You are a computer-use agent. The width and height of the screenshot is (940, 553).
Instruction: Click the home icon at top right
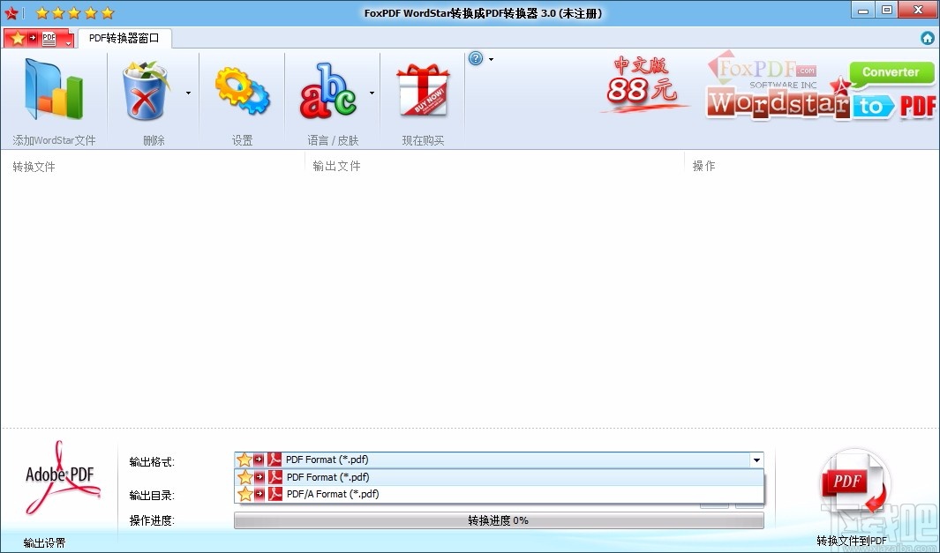pos(926,38)
